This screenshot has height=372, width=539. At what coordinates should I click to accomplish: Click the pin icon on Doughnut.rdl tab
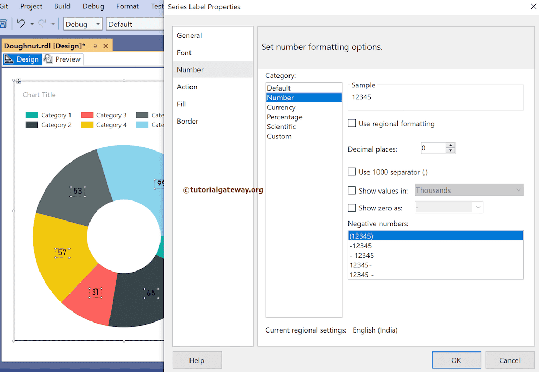pyautogui.click(x=95, y=46)
